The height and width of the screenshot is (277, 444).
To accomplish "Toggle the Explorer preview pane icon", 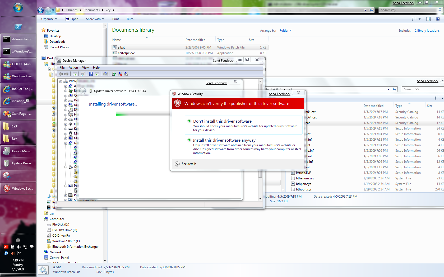I will coord(428,19).
